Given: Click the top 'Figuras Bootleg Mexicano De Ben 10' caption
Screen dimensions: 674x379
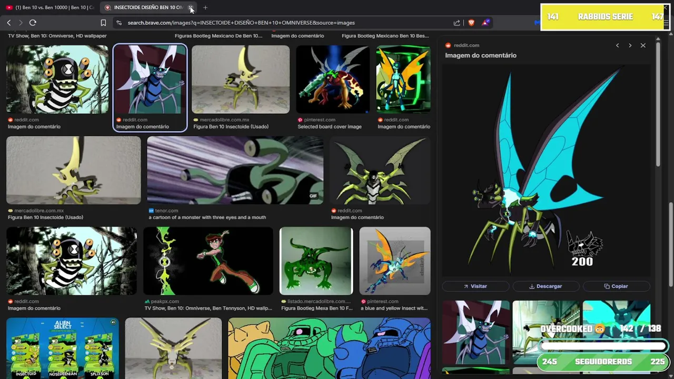Looking at the screenshot, I should (x=219, y=36).
